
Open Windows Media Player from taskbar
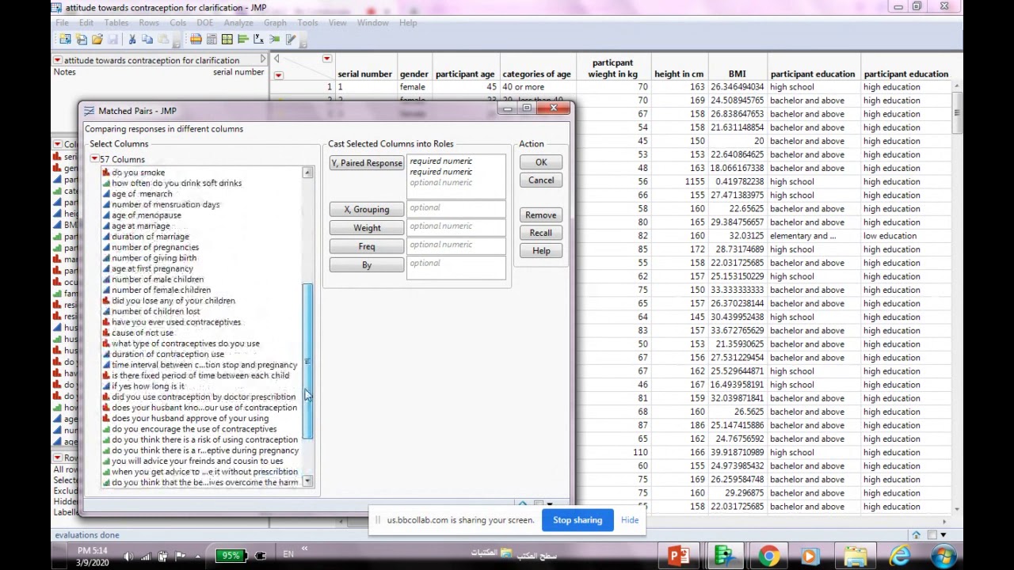click(x=810, y=557)
